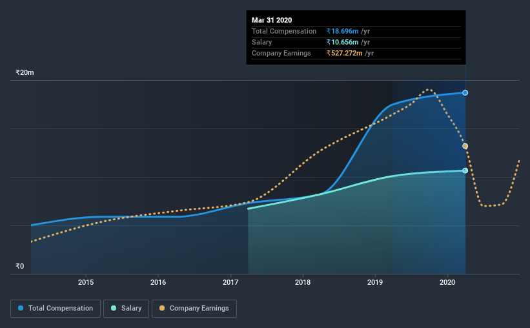Click the teal Salary data point marker
Viewport: 530px width, 328px height.
(x=465, y=170)
